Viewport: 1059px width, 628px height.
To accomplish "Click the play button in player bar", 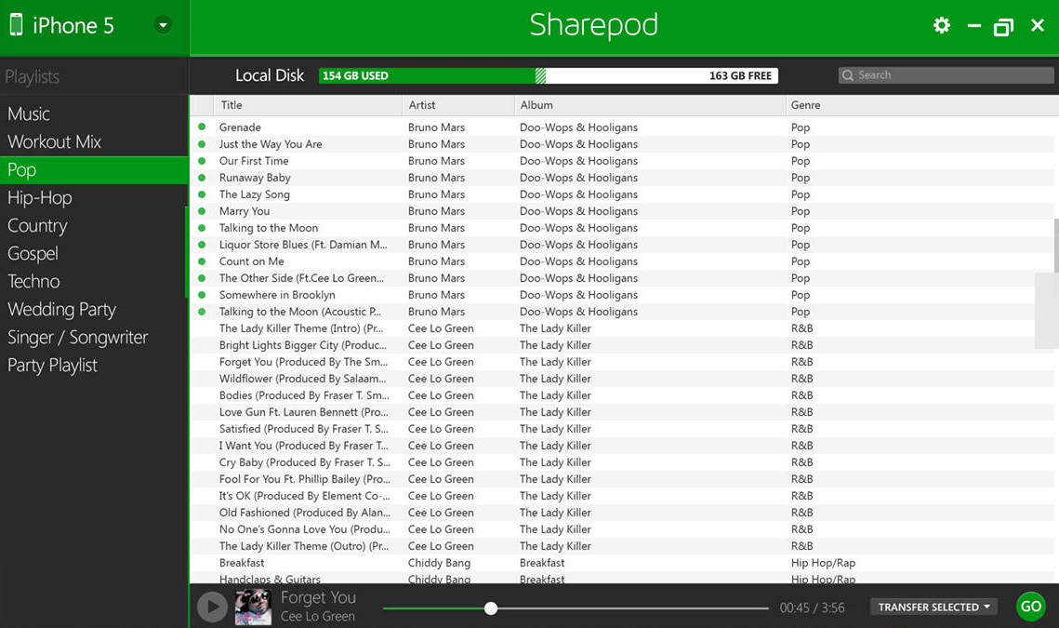I will click(x=212, y=607).
